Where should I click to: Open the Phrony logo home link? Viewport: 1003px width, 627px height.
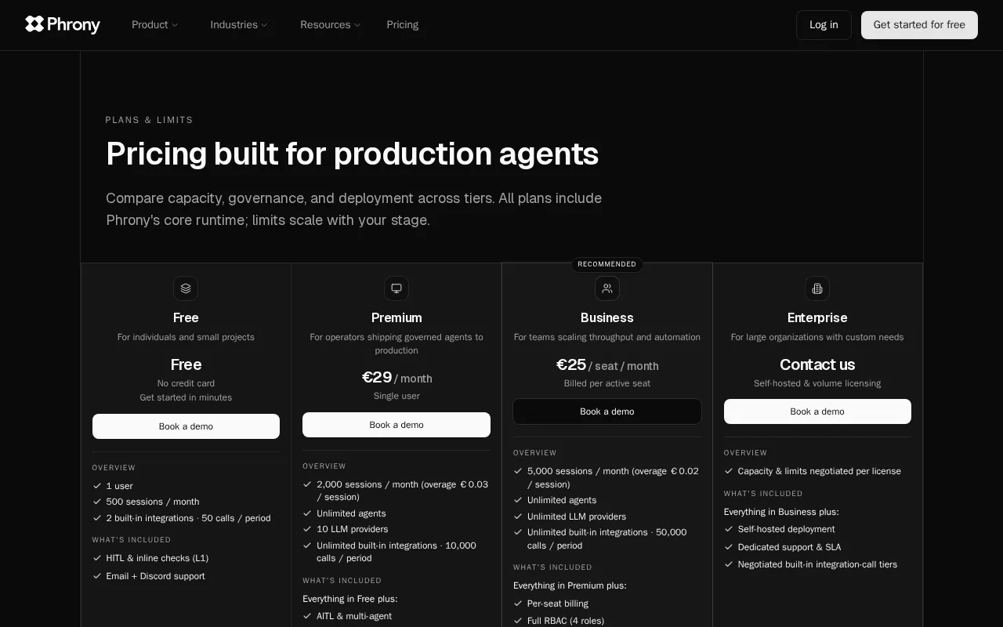pyautogui.click(x=63, y=24)
